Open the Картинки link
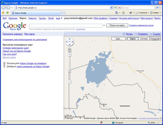Image resolution: width=163 pixels, height=125 pixels. (x=13, y=18)
